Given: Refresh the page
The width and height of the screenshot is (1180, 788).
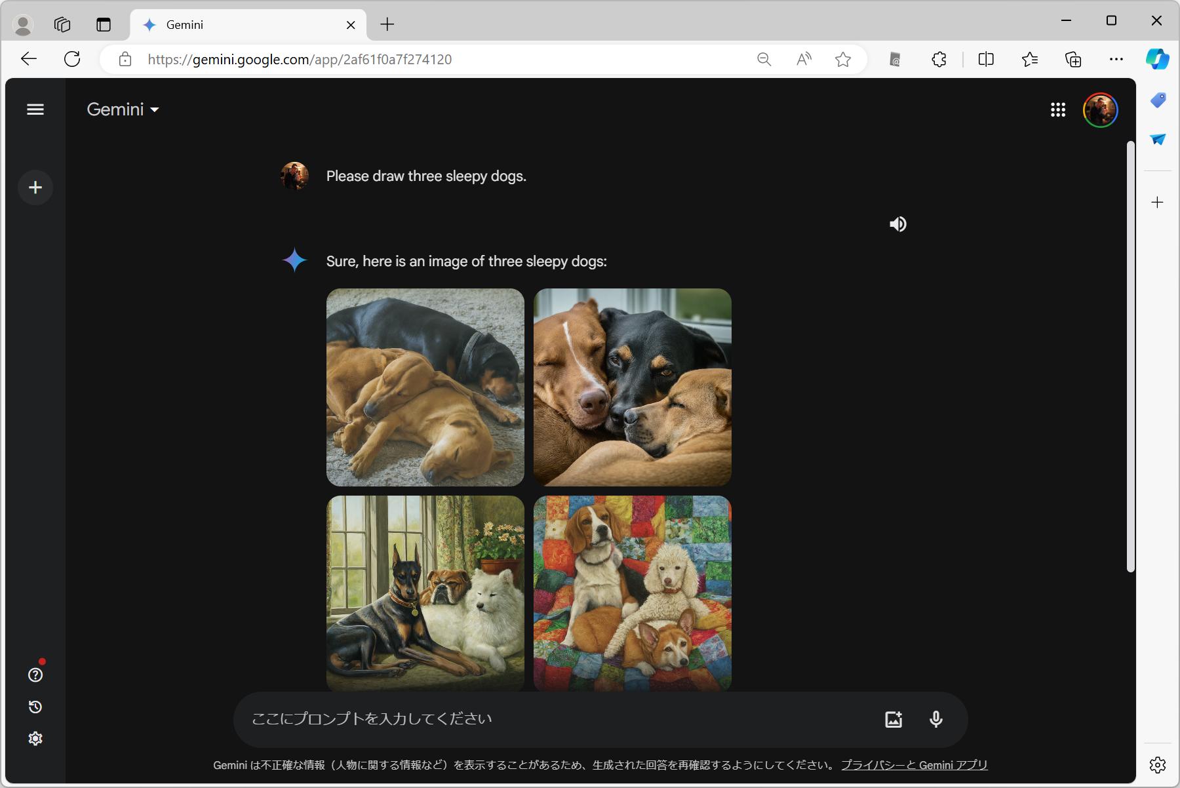Looking at the screenshot, I should click(x=72, y=59).
